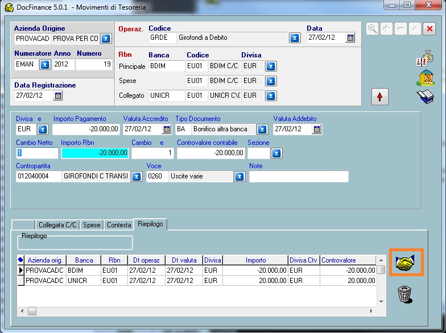Open the calendar for Valuta Accredito
Screen dimensions: 446x333
(x=167, y=130)
